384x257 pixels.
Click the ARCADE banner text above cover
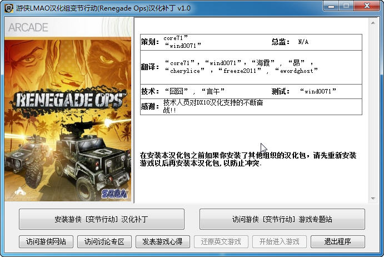click(x=28, y=27)
